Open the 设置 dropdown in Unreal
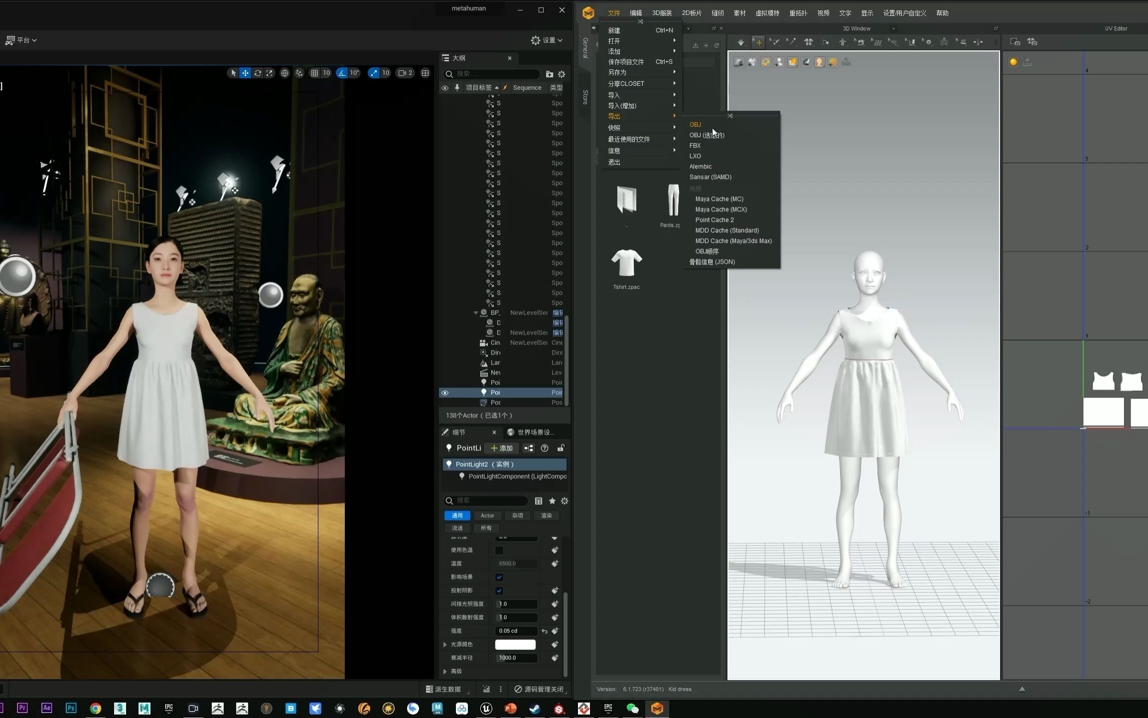The height and width of the screenshot is (718, 1148). point(547,40)
